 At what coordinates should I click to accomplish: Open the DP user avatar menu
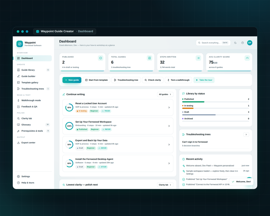pos(250,43)
